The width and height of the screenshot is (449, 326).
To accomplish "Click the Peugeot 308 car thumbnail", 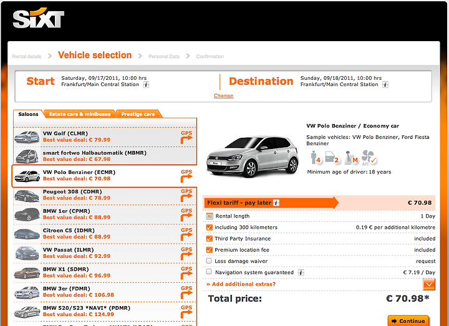I will 27,196.
